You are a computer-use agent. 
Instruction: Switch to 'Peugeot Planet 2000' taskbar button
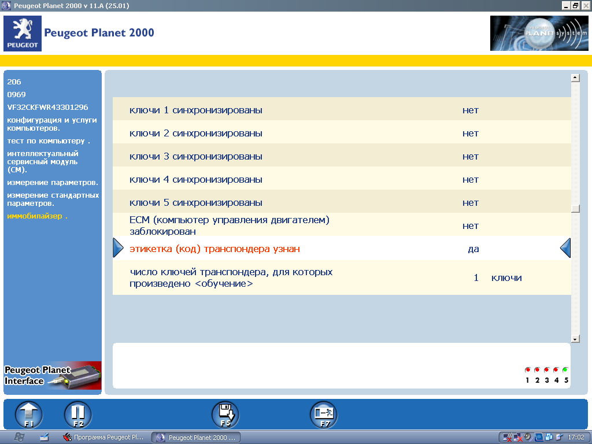(x=196, y=438)
